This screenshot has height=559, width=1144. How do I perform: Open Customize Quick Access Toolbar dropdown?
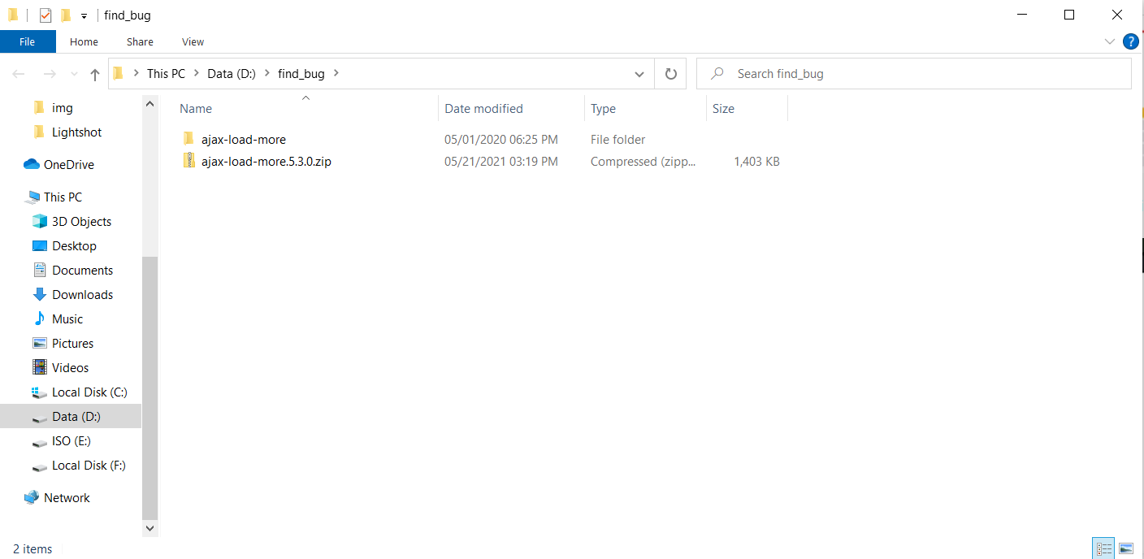coord(84,16)
